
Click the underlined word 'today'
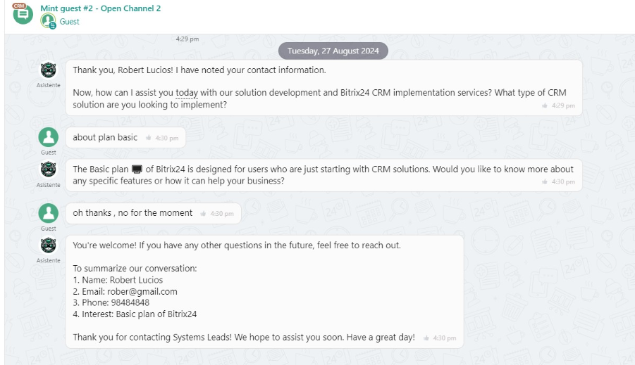tap(187, 93)
